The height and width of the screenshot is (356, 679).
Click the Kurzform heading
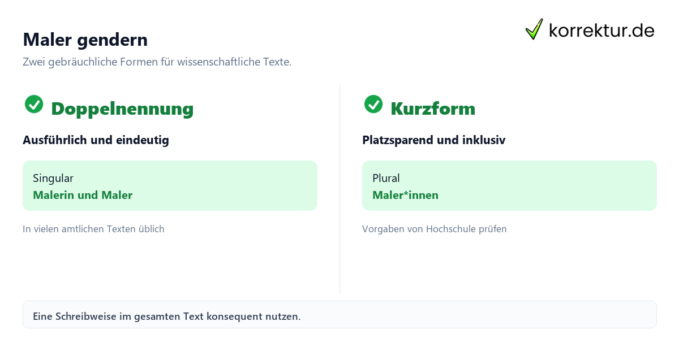pos(433,108)
